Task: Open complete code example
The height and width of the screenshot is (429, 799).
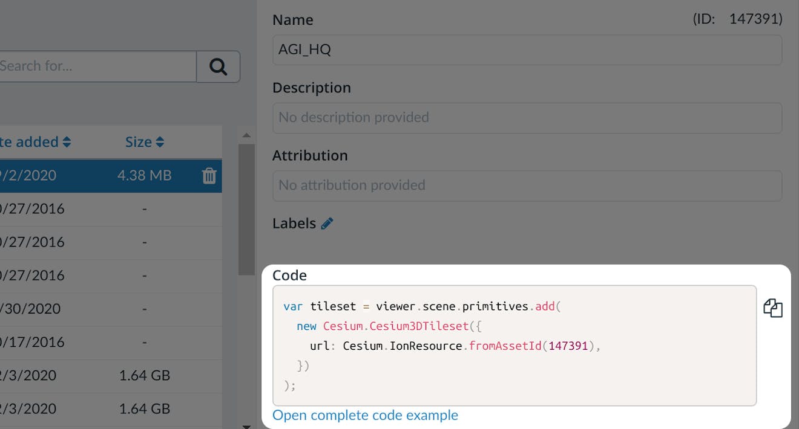Action: click(365, 415)
